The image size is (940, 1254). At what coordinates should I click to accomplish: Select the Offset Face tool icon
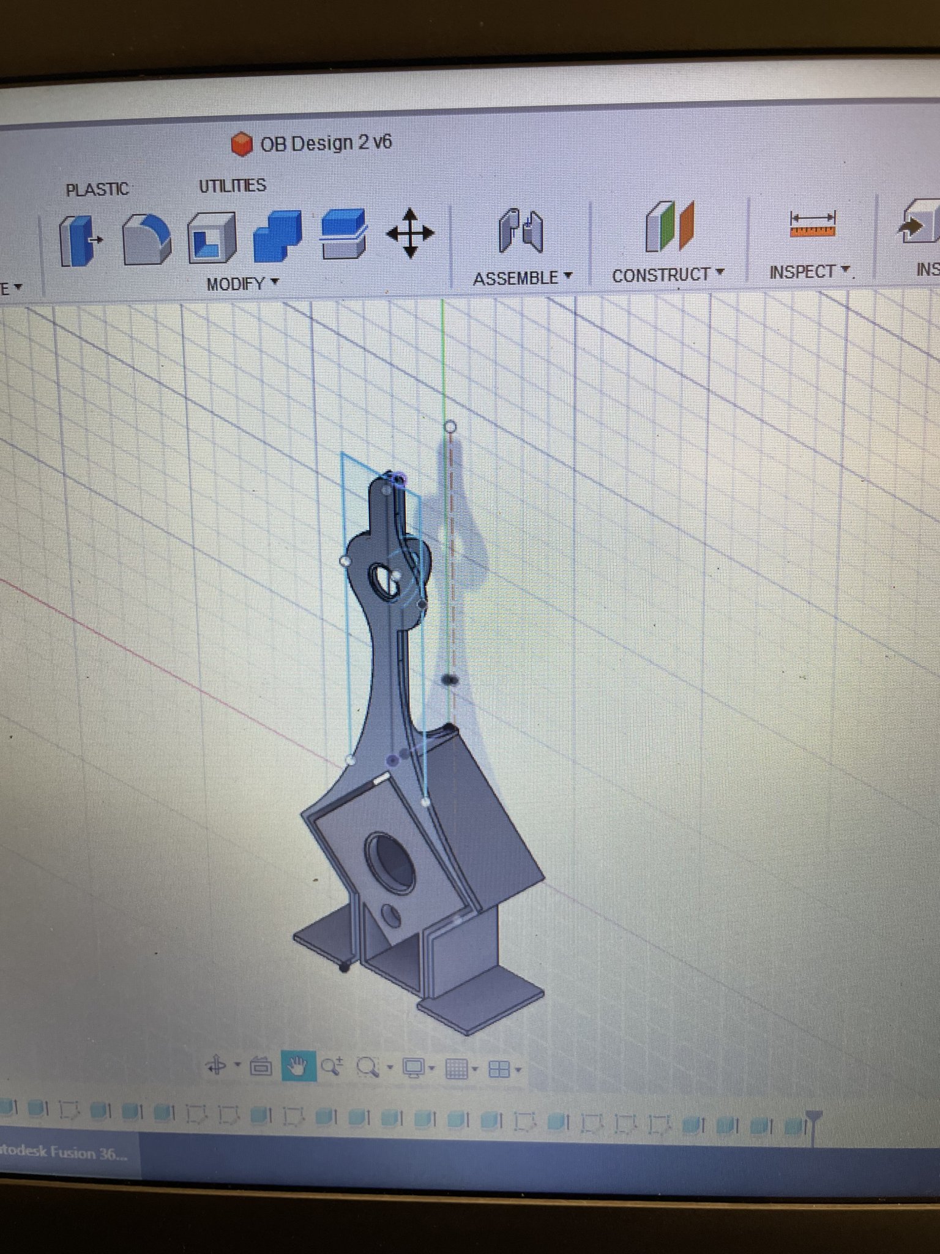point(343,234)
